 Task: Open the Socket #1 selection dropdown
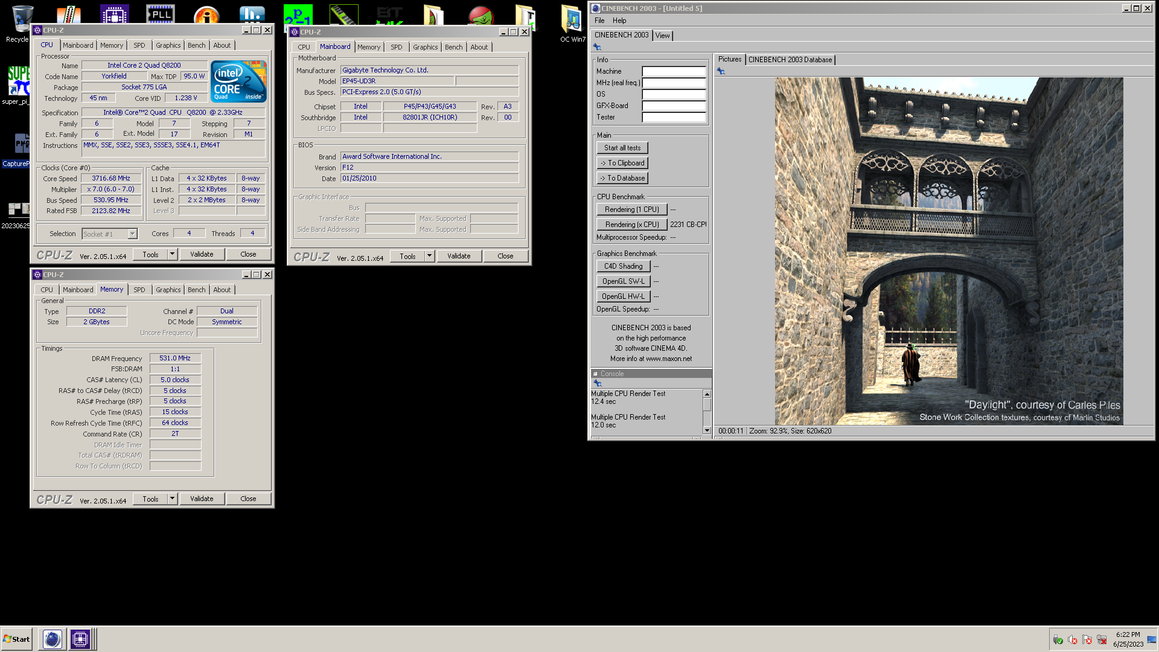(132, 234)
